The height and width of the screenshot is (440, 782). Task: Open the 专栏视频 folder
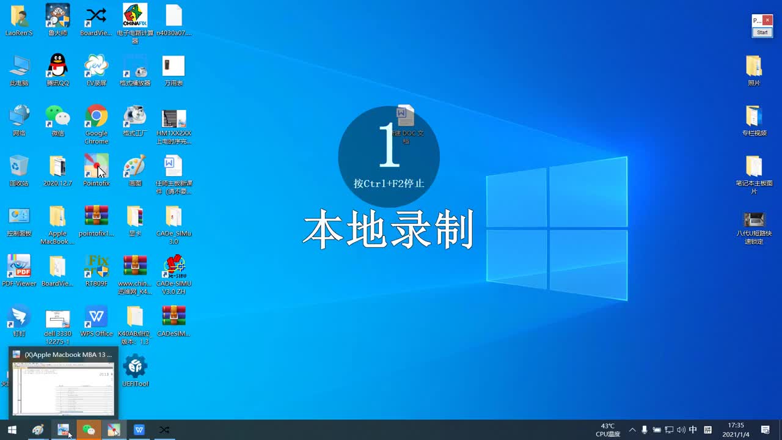754,120
